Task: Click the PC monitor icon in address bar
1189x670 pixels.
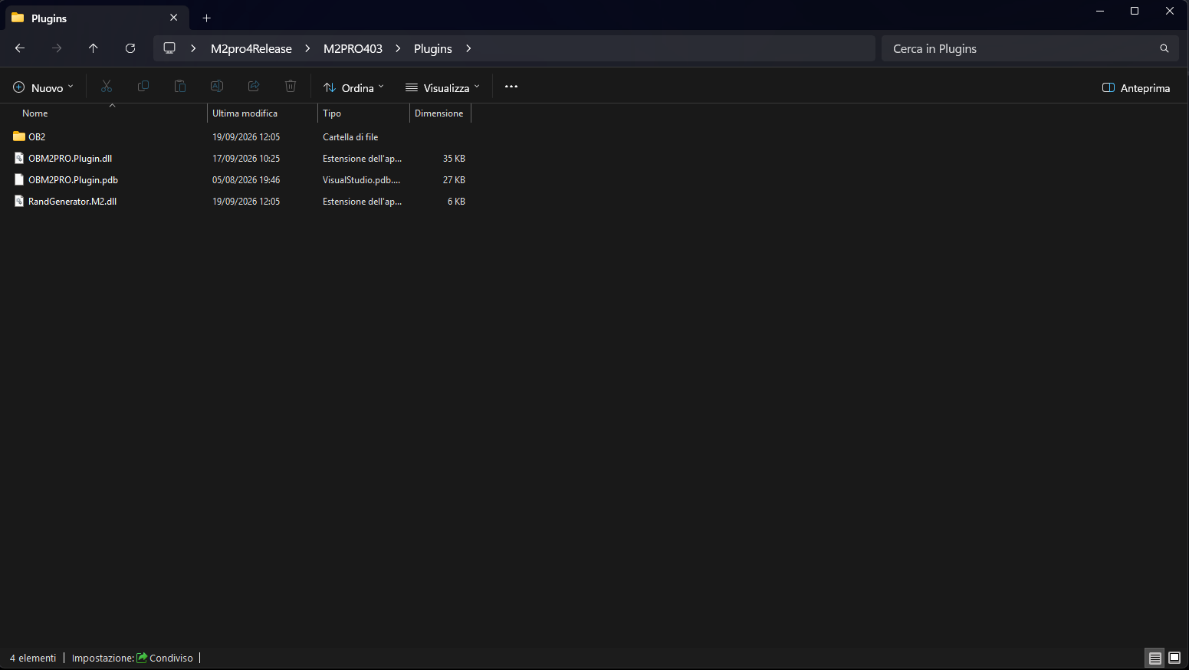Action: [169, 48]
